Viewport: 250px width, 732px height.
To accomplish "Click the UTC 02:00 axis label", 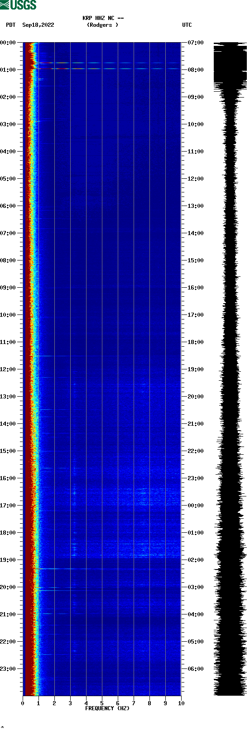I will [x=196, y=560].
